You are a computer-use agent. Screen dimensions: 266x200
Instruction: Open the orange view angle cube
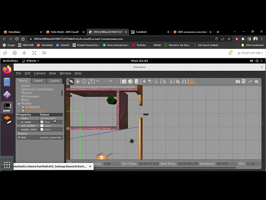click(191, 82)
